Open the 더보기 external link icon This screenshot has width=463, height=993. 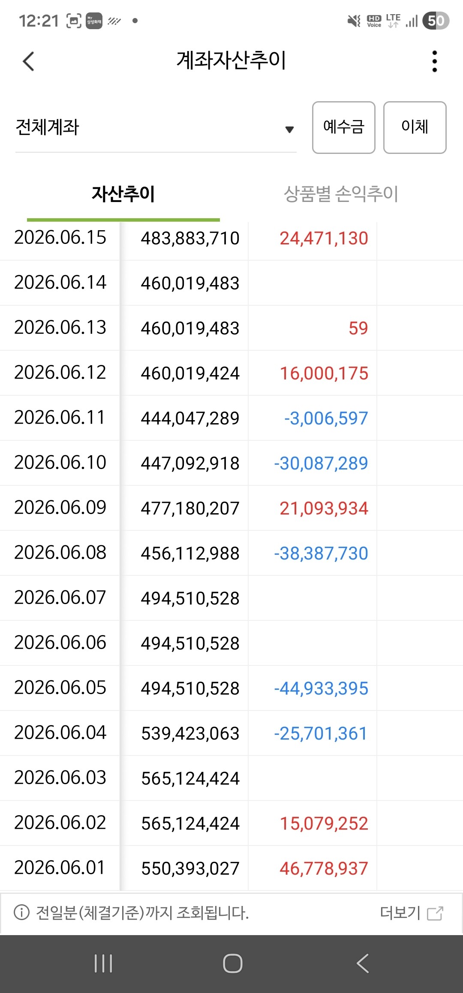(x=435, y=913)
